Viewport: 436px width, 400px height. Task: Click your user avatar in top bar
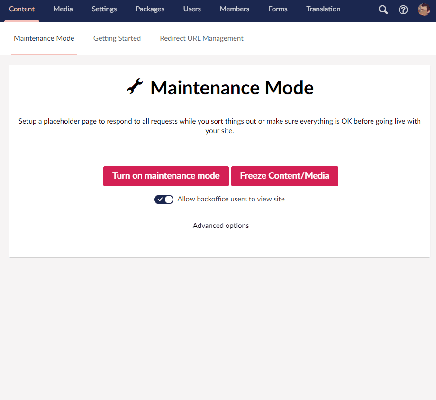[424, 9]
